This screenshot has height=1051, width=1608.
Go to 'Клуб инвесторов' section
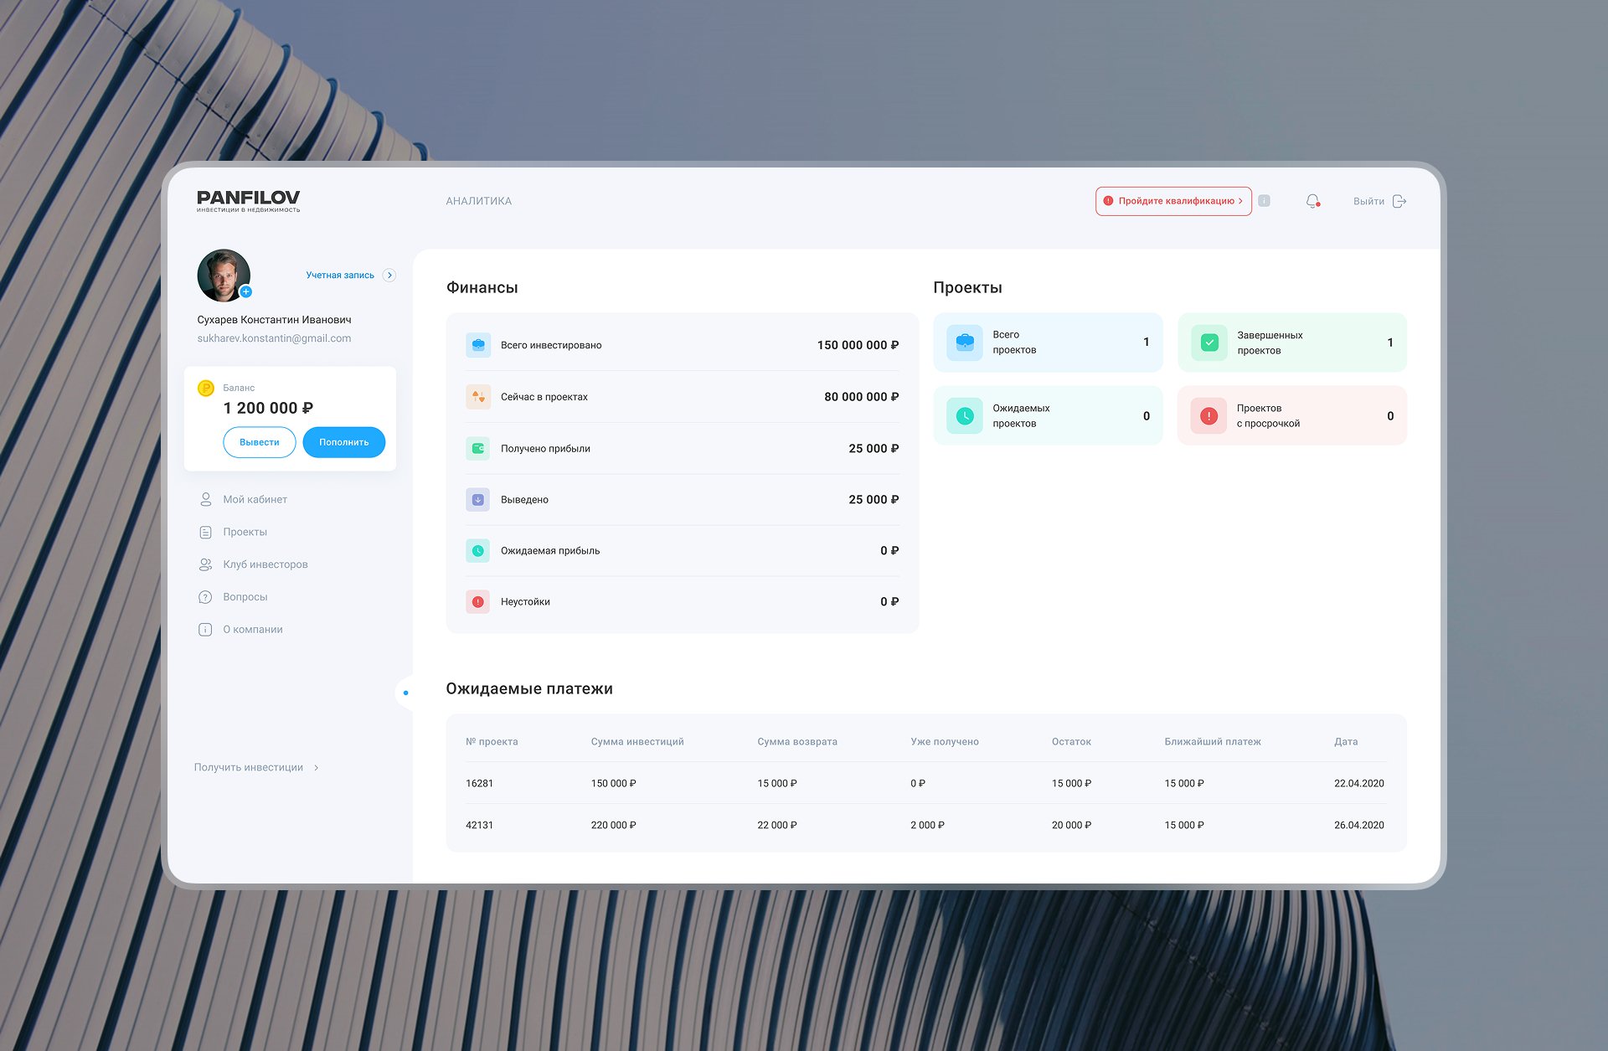265,564
